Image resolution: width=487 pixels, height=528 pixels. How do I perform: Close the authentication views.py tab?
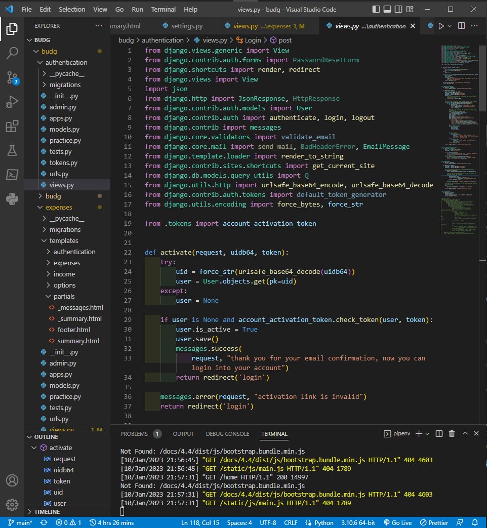[x=413, y=26]
